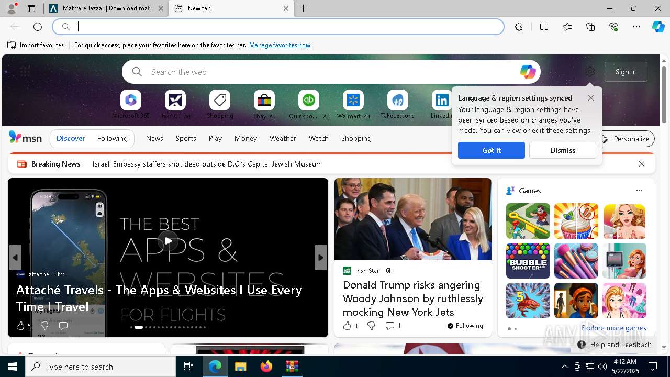Open the Watch menu item
The height and width of the screenshot is (377, 670).
319,138
